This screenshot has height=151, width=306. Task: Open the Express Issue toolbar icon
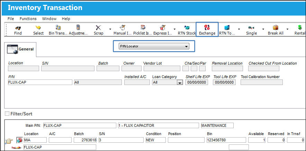163,28
